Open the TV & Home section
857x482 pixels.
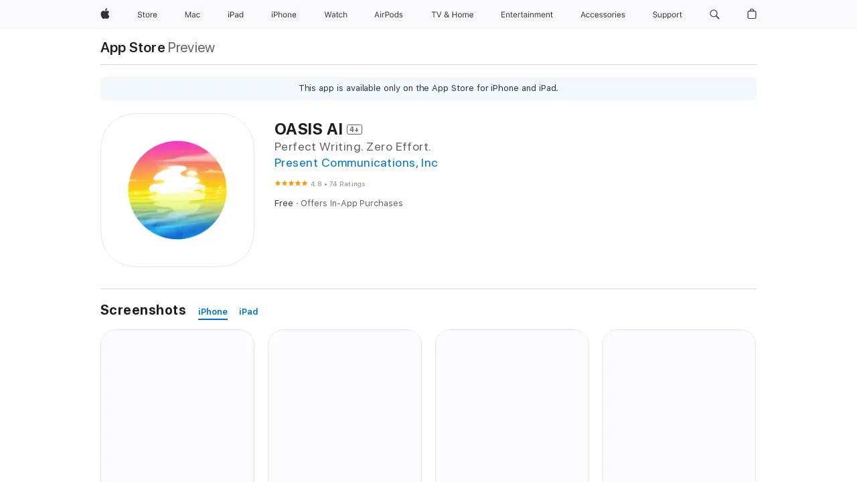(452, 15)
